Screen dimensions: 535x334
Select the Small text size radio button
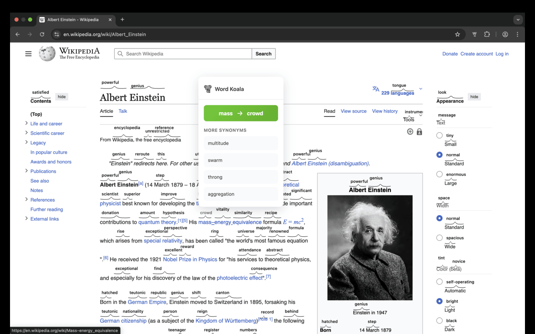point(439,135)
